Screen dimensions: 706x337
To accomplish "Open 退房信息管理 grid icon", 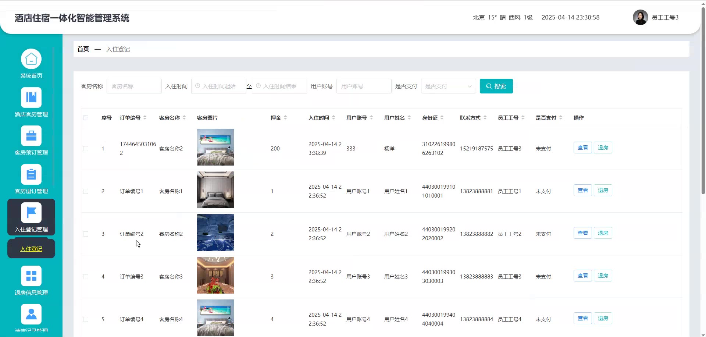I will coord(31,276).
